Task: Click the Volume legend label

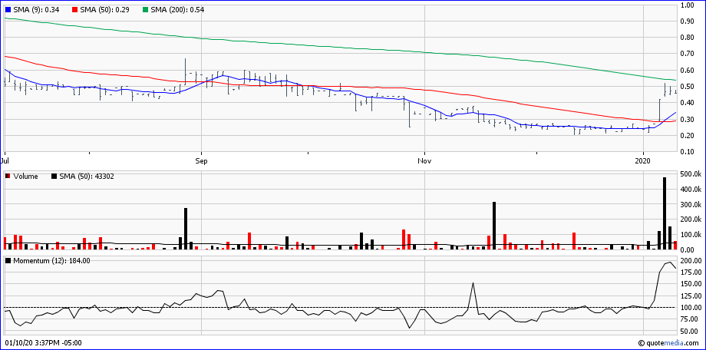Action: pyautogui.click(x=26, y=177)
